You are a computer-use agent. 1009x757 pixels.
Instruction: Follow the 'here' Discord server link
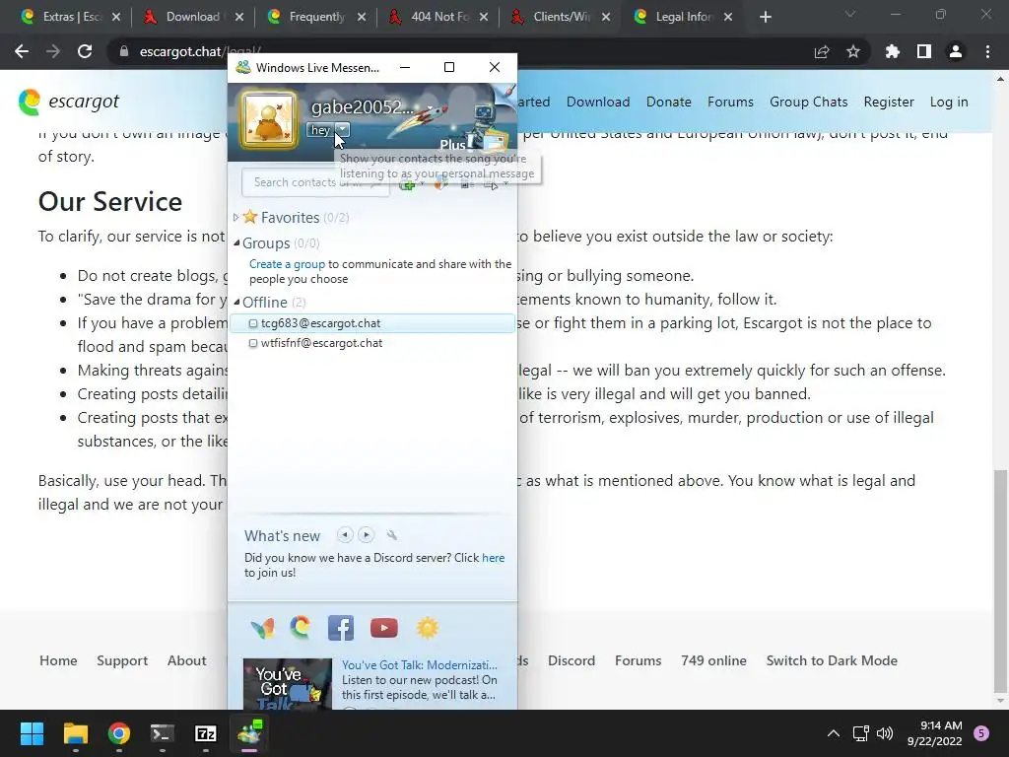pos(493,558)
